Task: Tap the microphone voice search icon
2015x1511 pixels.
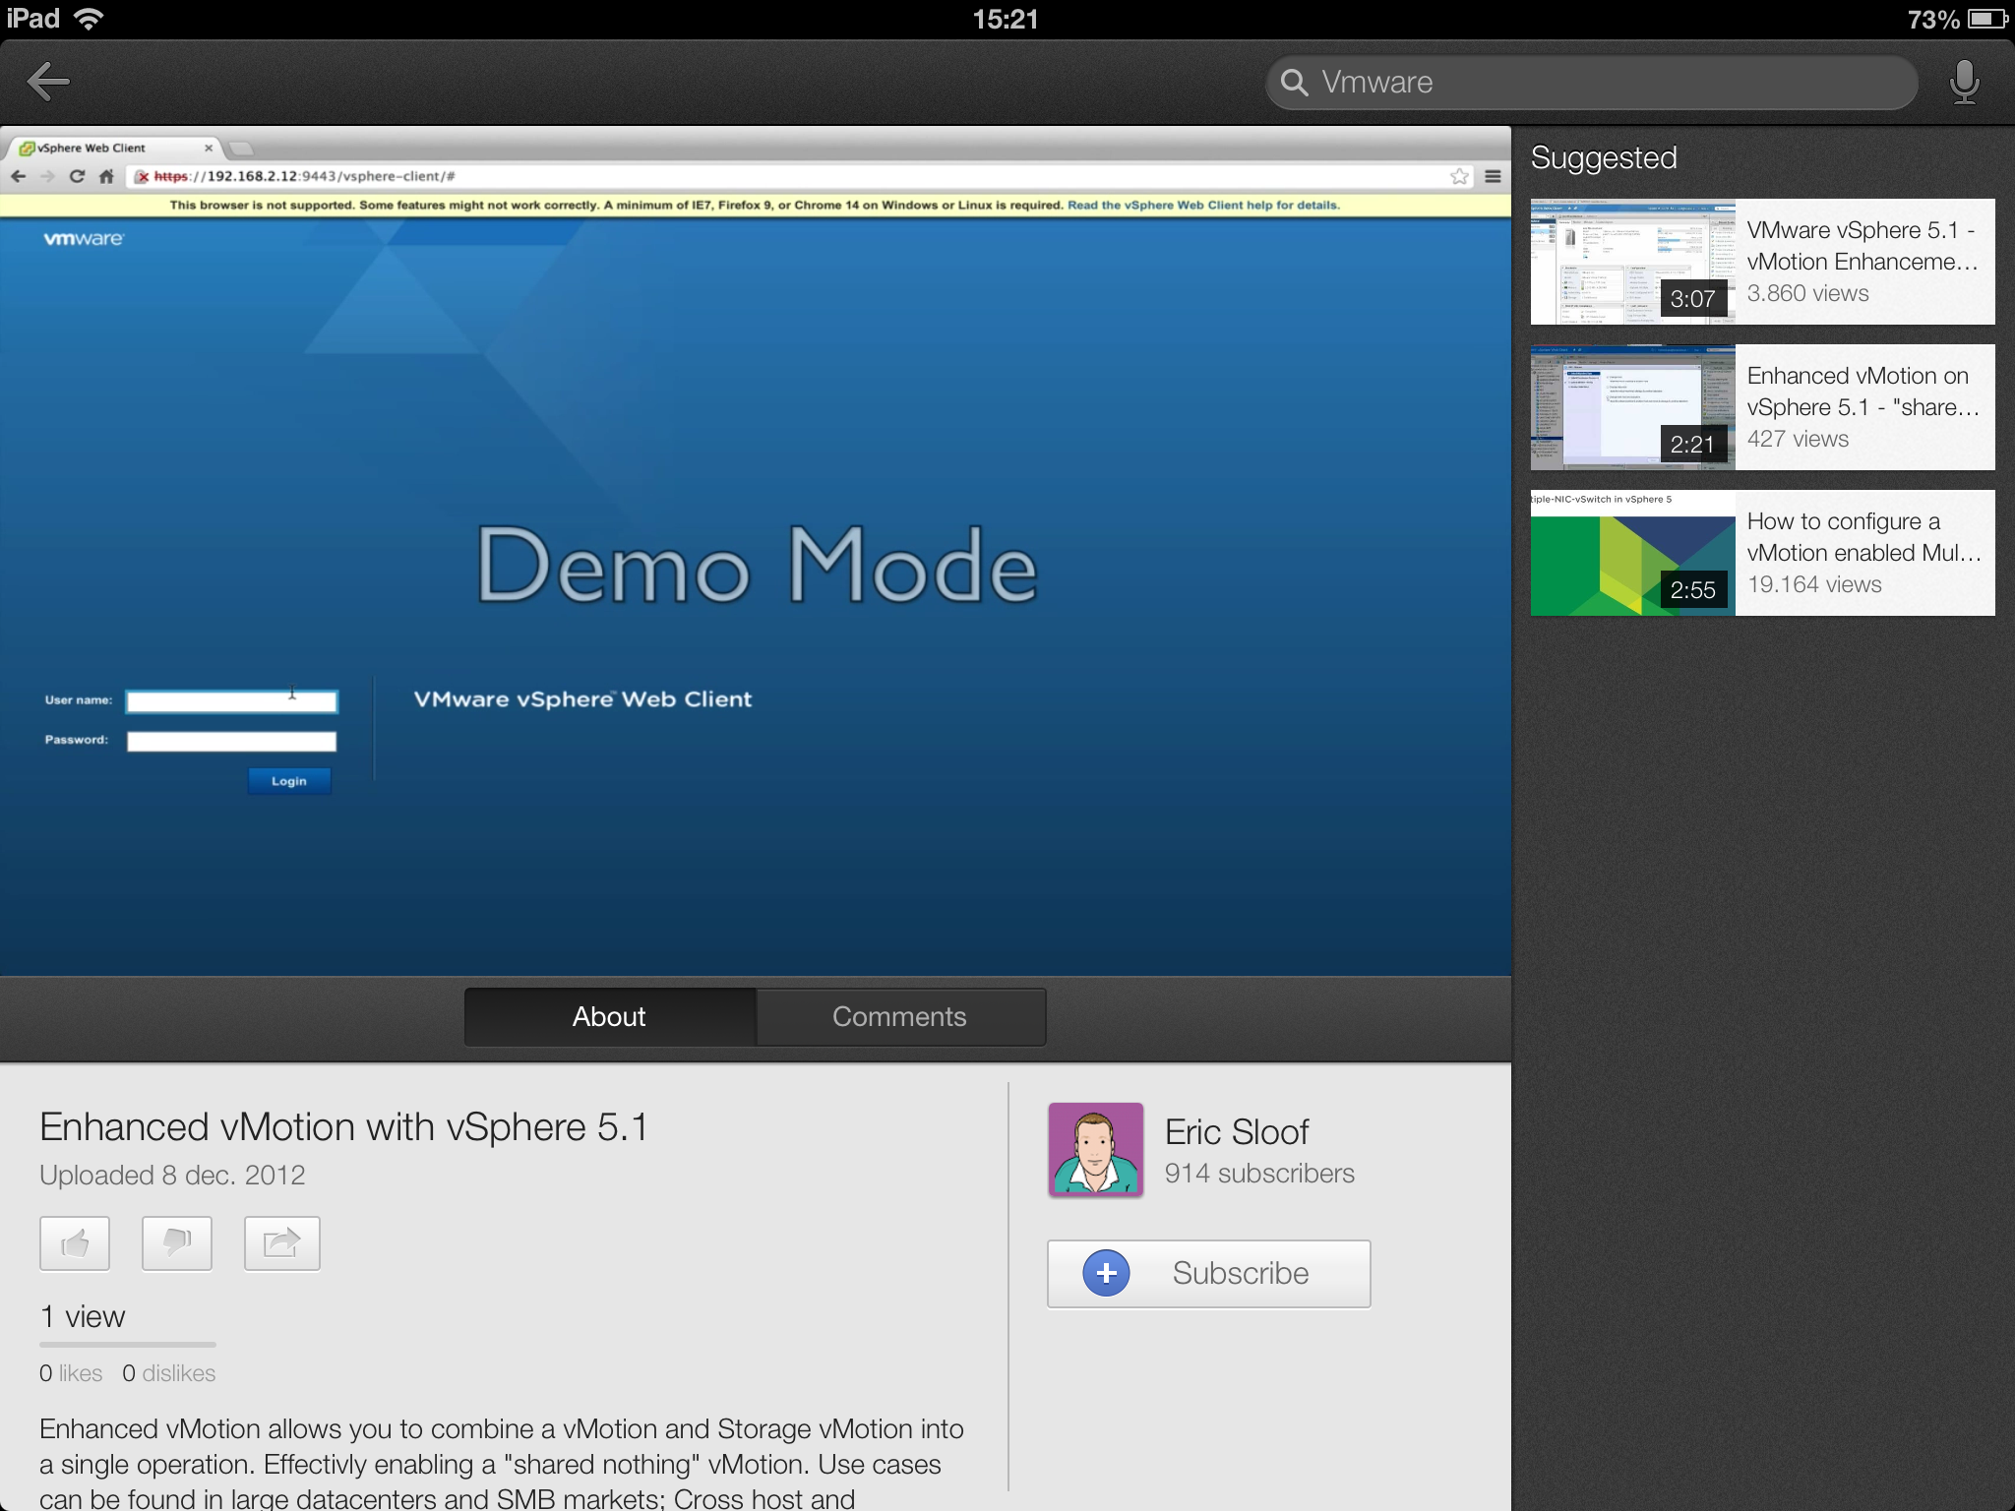Action: point(1964,82)
